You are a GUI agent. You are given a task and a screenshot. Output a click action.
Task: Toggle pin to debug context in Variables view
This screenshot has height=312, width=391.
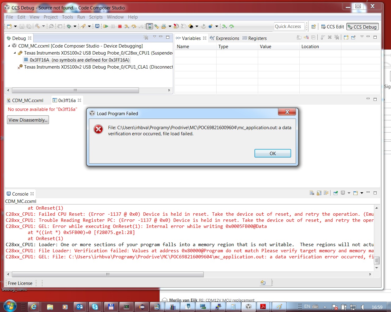pyautogui.click(x=353, y=37)
